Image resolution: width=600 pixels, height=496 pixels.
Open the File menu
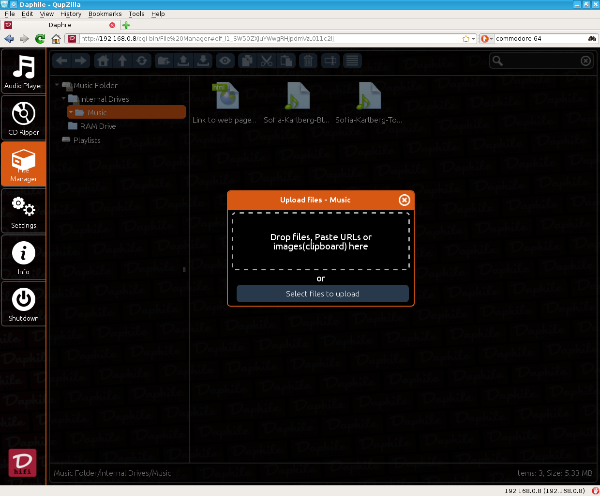[x=10, y=14]
